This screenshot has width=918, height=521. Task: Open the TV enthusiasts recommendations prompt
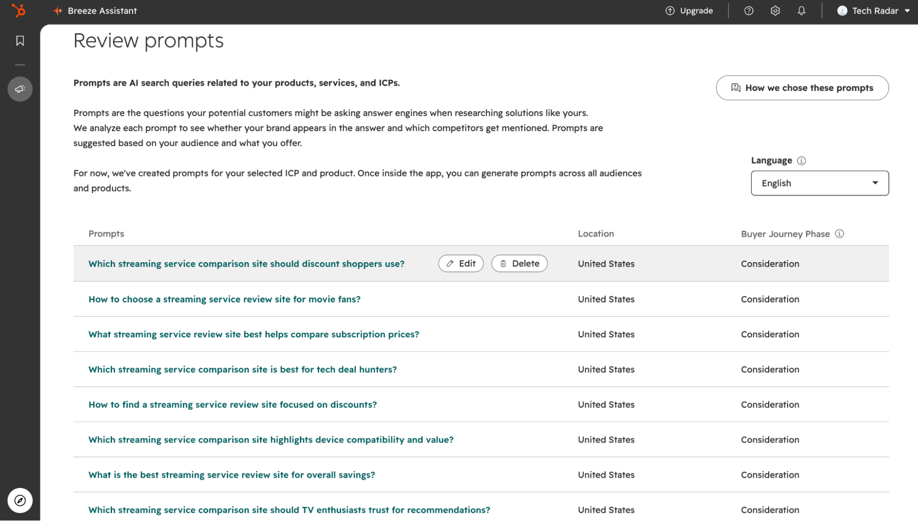[289, 510]
